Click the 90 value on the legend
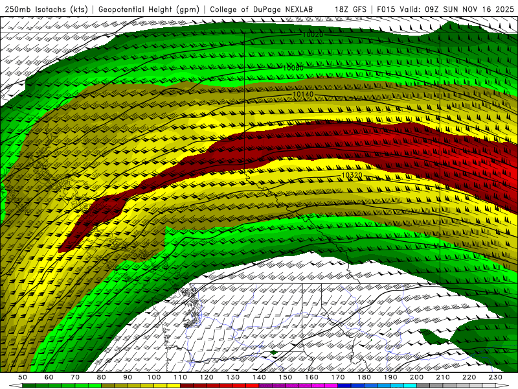 point(128,377)
